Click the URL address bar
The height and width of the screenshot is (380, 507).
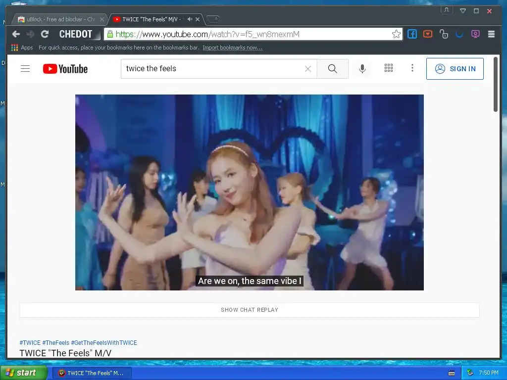tap(252, 34)
